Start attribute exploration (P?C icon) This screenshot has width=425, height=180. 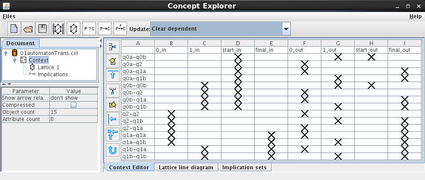pyautogui.click(x=89, y=29)
